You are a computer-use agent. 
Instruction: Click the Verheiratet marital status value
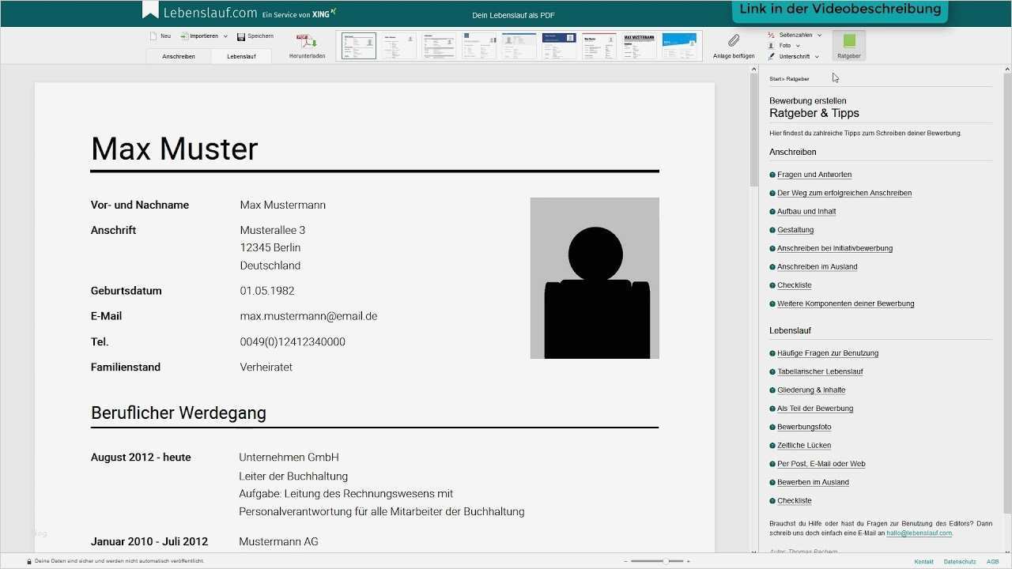(x=266, y=367)
